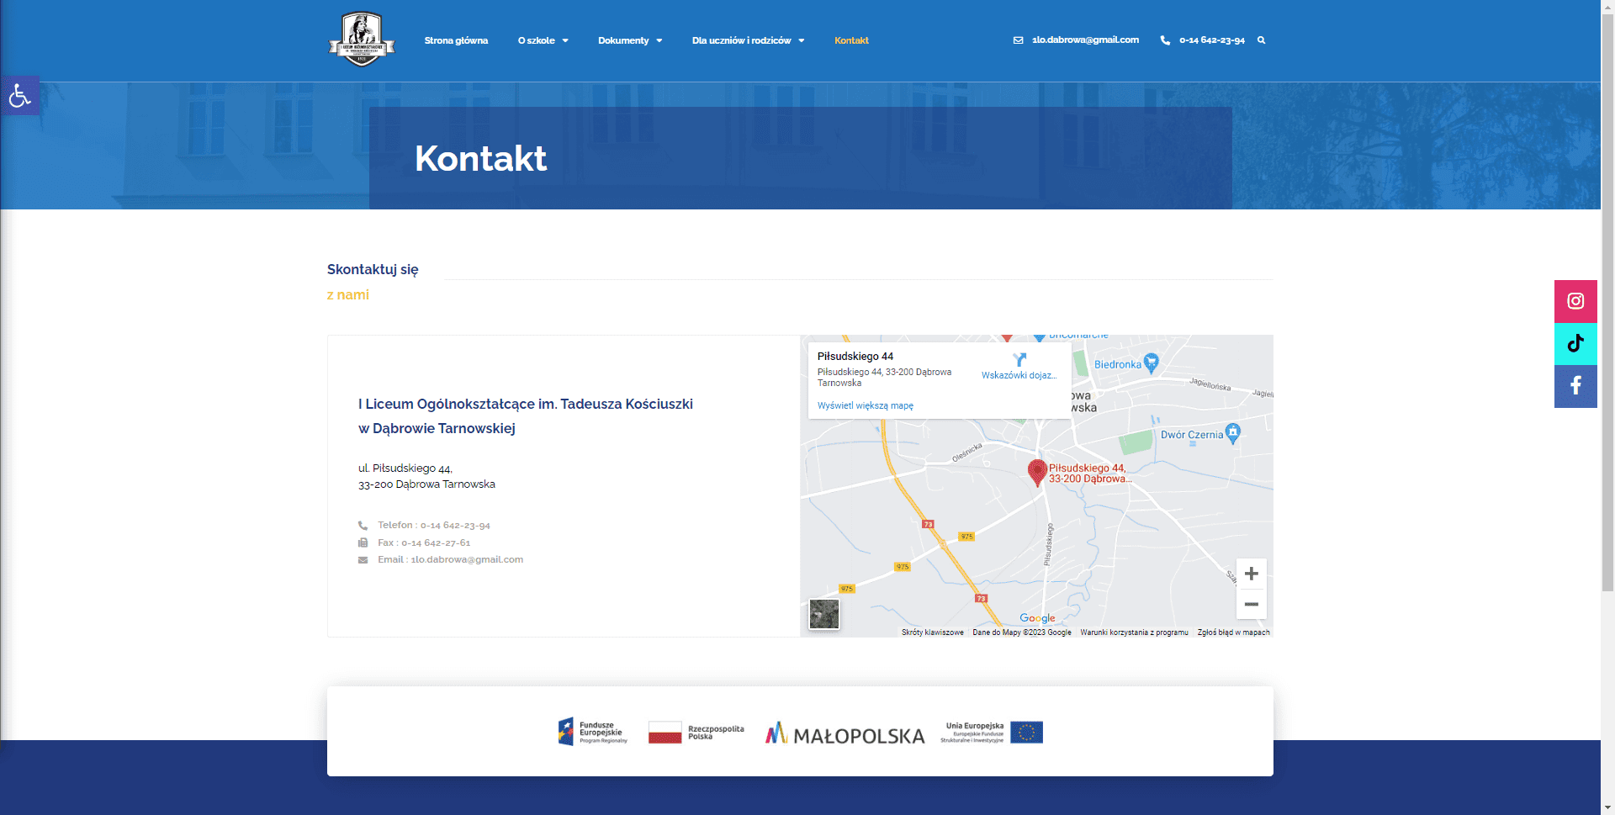The width and height of the screenshot is (1615, 815).
Task: Zoom out on the Google map
Action: tap(1251, 605)
